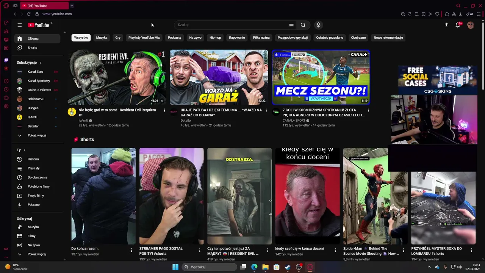Screen dimensions: 485x273
Task: Open options menu for Detailer garage video
Action: [266, 110]
